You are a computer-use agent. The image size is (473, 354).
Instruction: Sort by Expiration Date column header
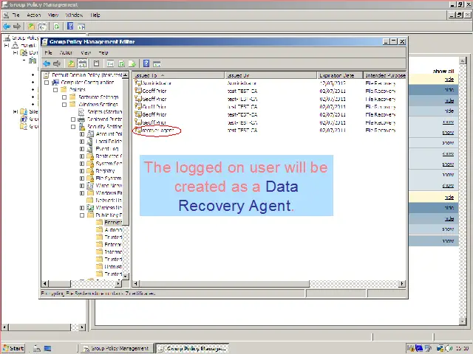pyautogui.click(x=340, y=75)
